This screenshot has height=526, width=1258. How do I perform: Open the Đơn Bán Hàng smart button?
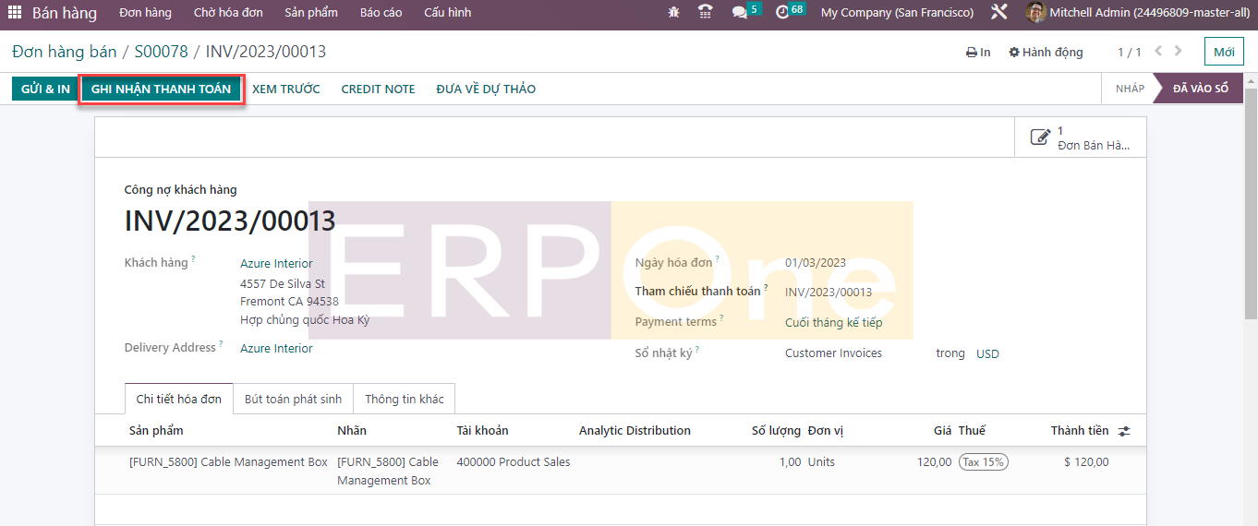[1081, 138]
